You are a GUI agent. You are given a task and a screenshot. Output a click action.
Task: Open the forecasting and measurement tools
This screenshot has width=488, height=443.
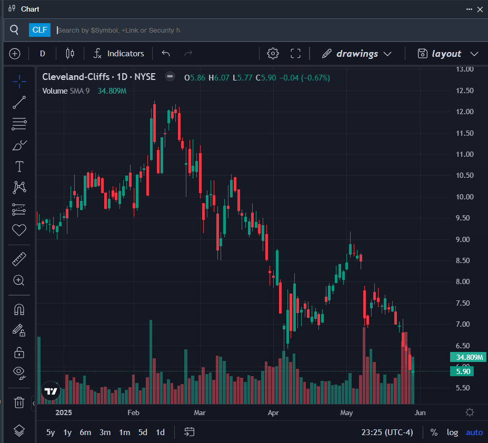[x=19, y=209]
